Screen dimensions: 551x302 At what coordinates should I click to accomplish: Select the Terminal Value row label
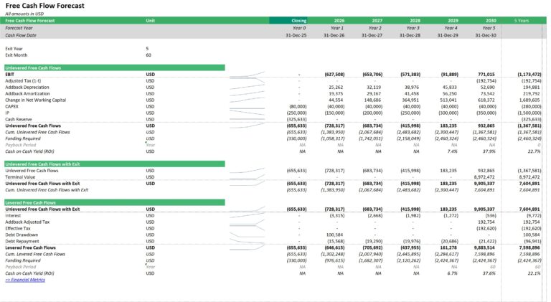[x=20, y=177]
